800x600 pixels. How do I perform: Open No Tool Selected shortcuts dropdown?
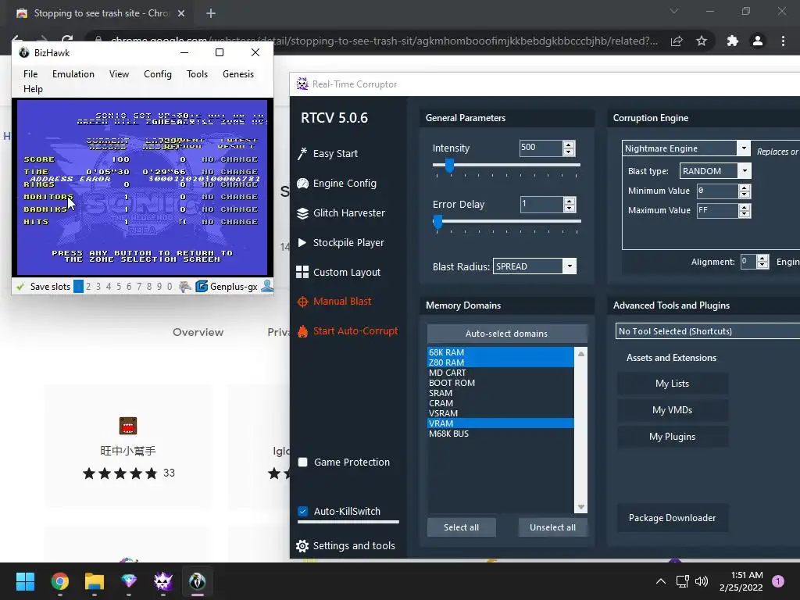click(x=708, y=331)
